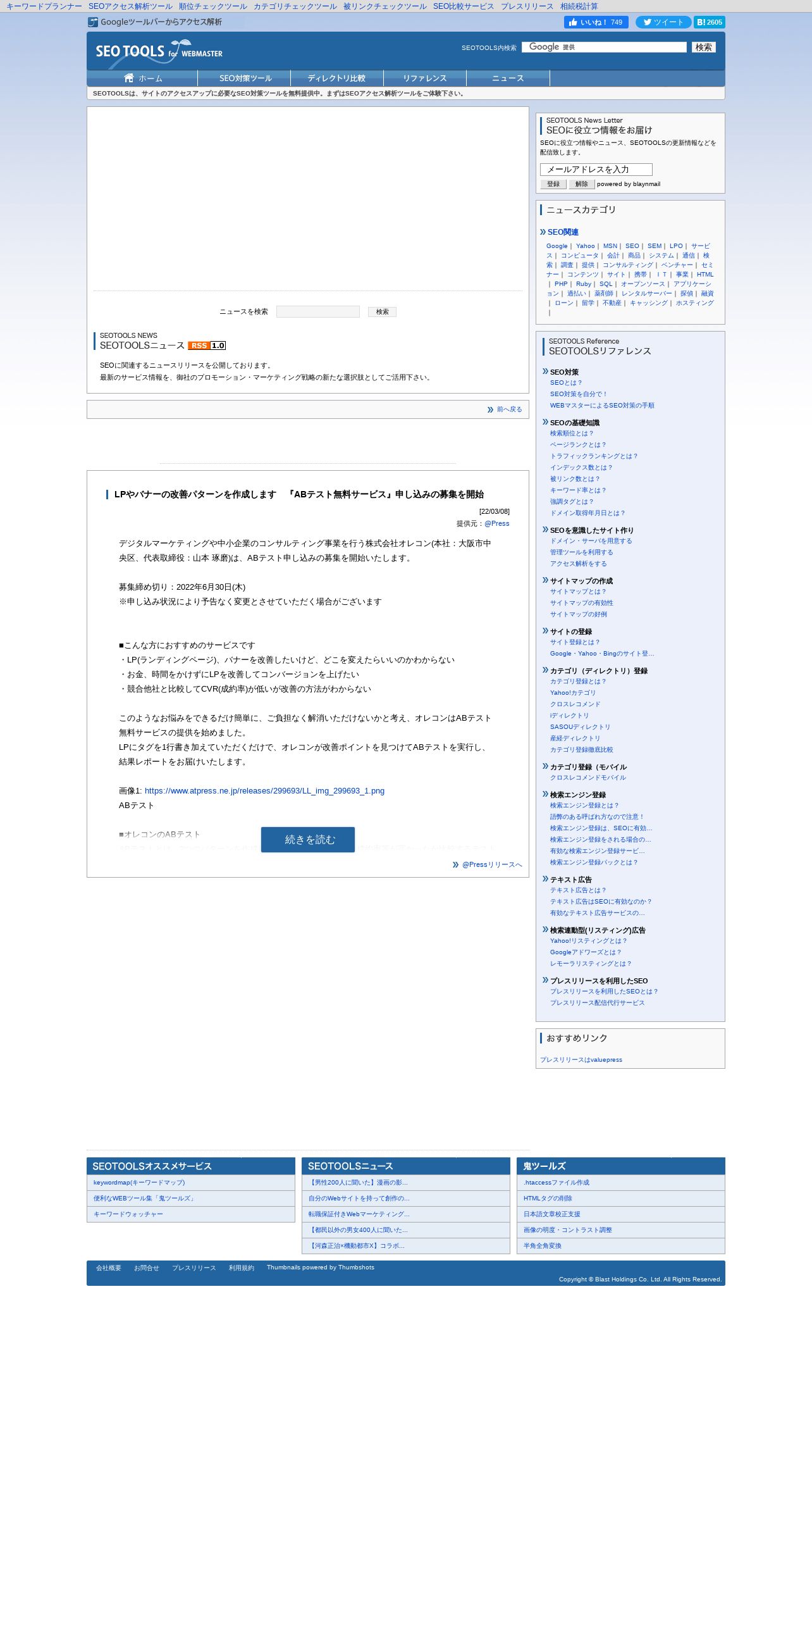Open カテゴリチェックツール in the top bar
This screenshot has width=812, height=1625.
[x=295, y=6]
